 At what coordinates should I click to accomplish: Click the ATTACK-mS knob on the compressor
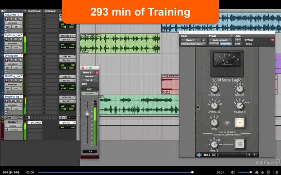214,106
